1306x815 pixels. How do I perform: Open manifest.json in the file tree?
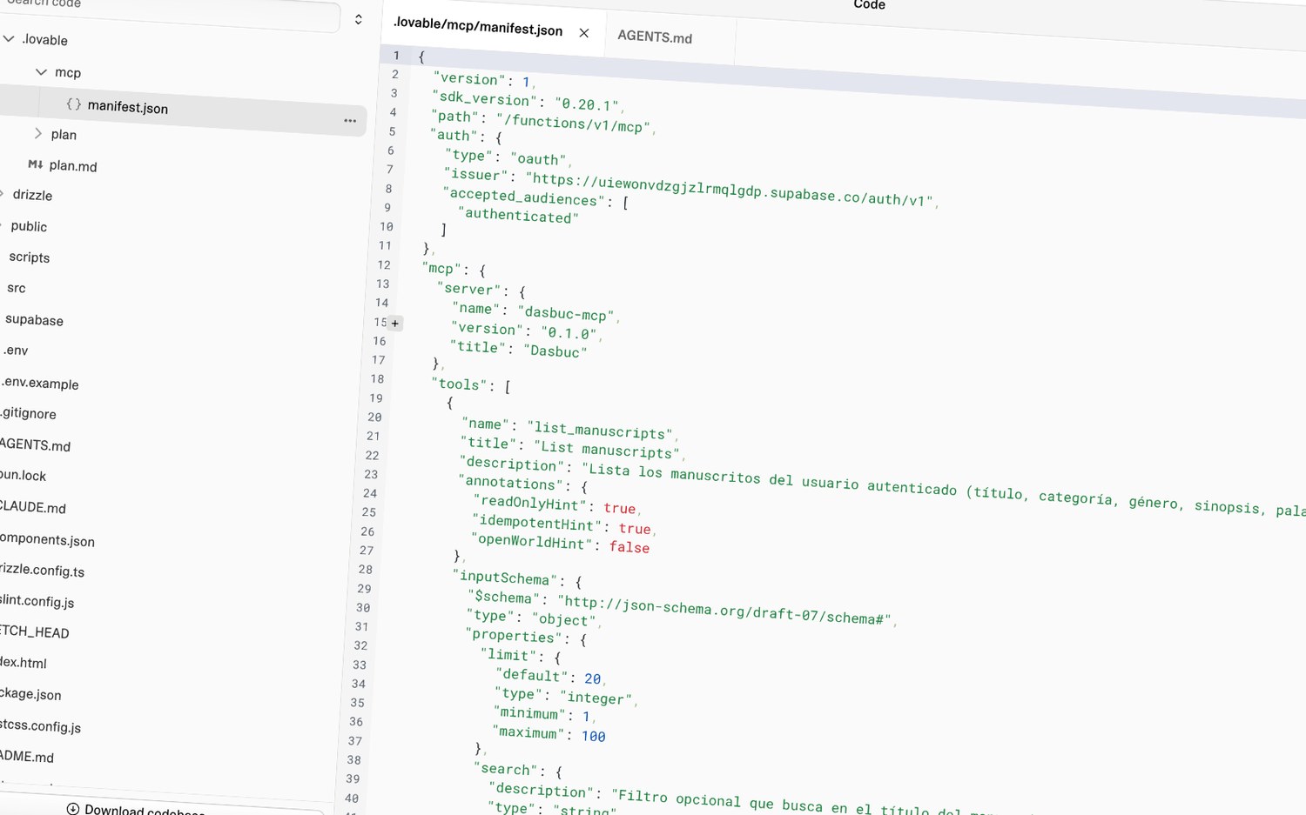(127, 107)
